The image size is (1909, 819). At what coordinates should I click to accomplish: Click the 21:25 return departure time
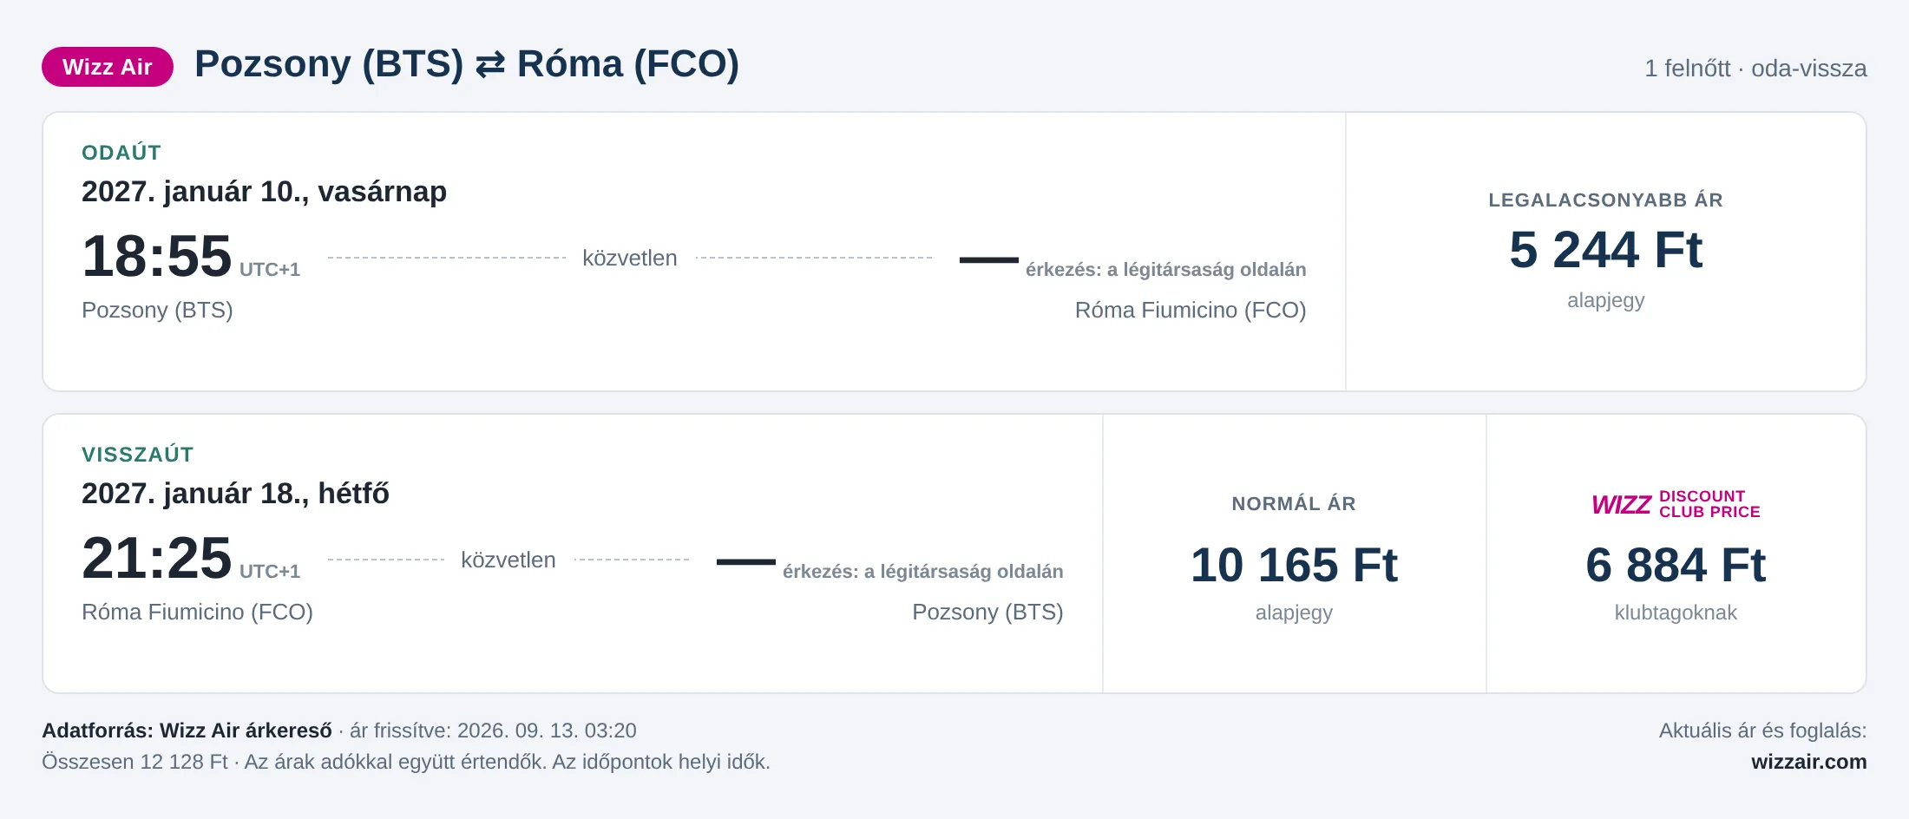tap(157, 558)
